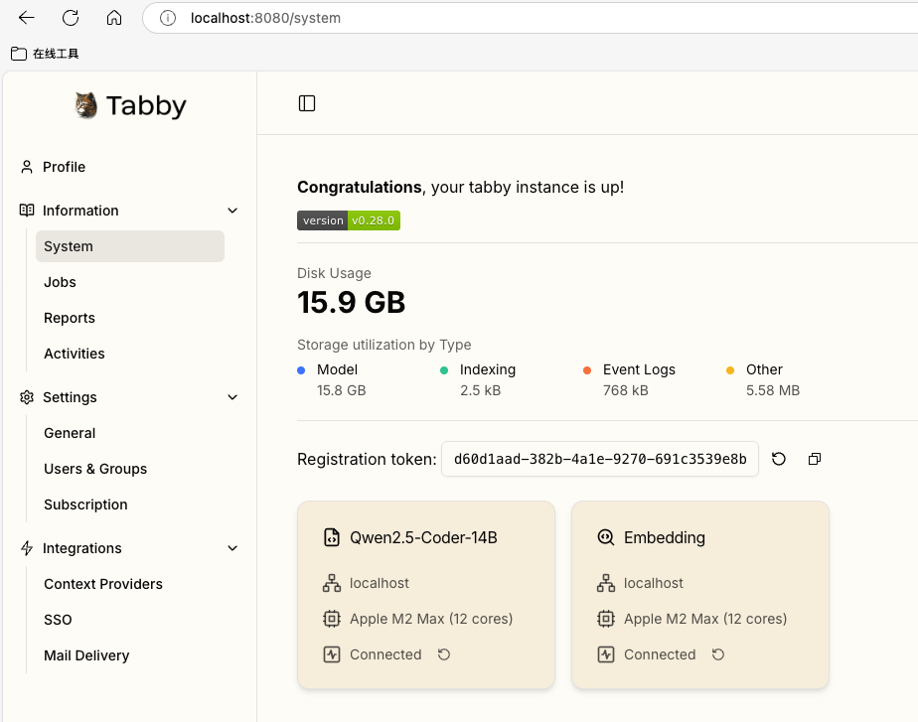Reload the page with the refresh icon
918x722 pixels.
coord(71,18)
